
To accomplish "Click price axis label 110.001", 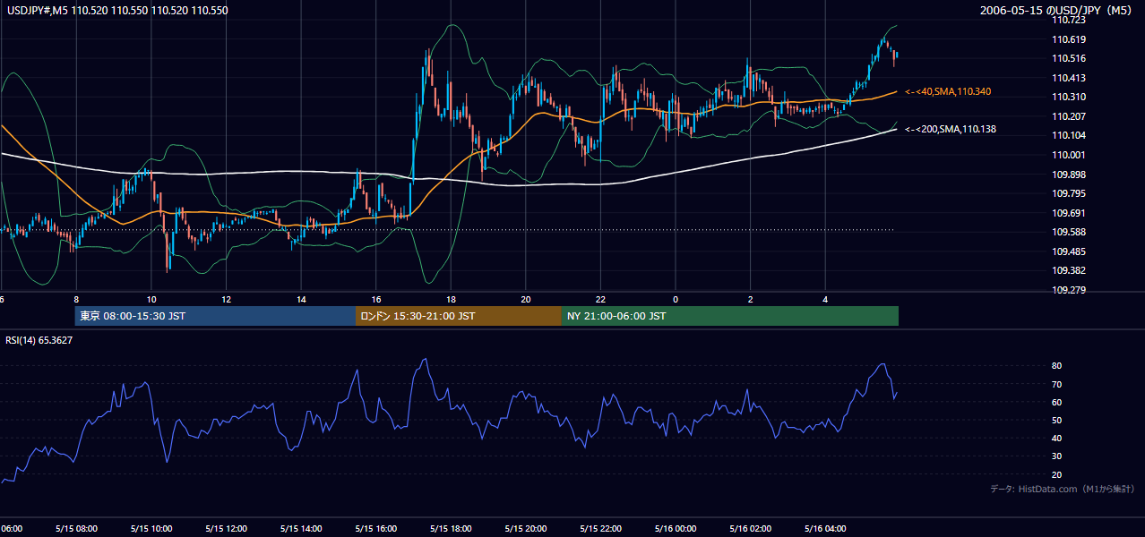I will point(1069,155).
